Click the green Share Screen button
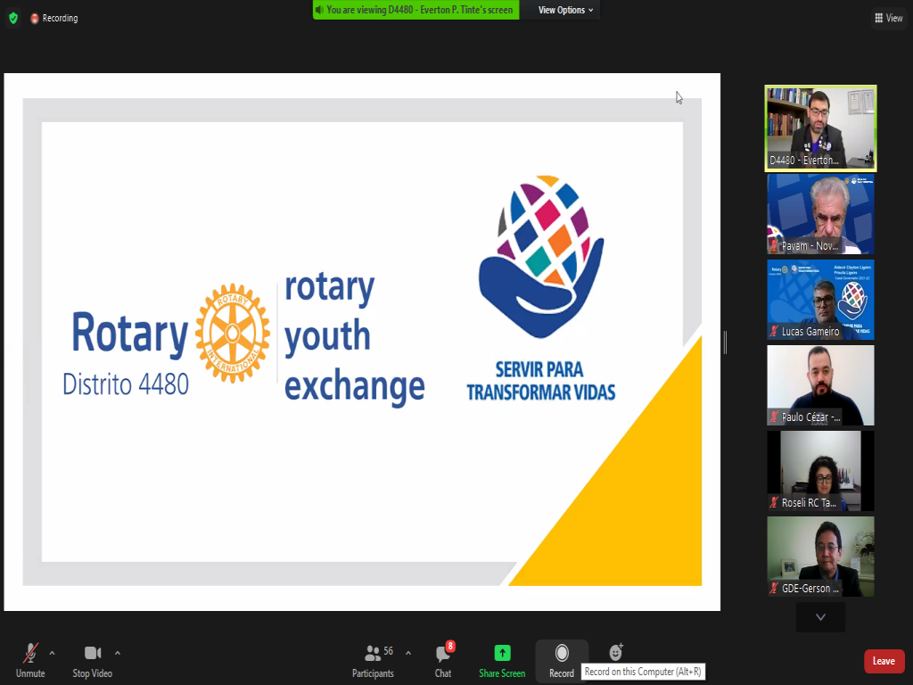913x685 pixels. (502, 659)
